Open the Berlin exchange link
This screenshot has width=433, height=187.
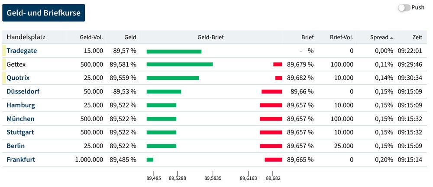pyautogui.click(x=16, y=146)
